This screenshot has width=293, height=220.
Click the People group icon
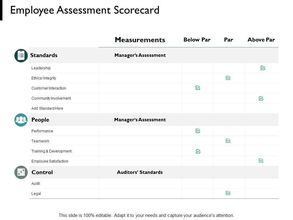tap(21, 120)
